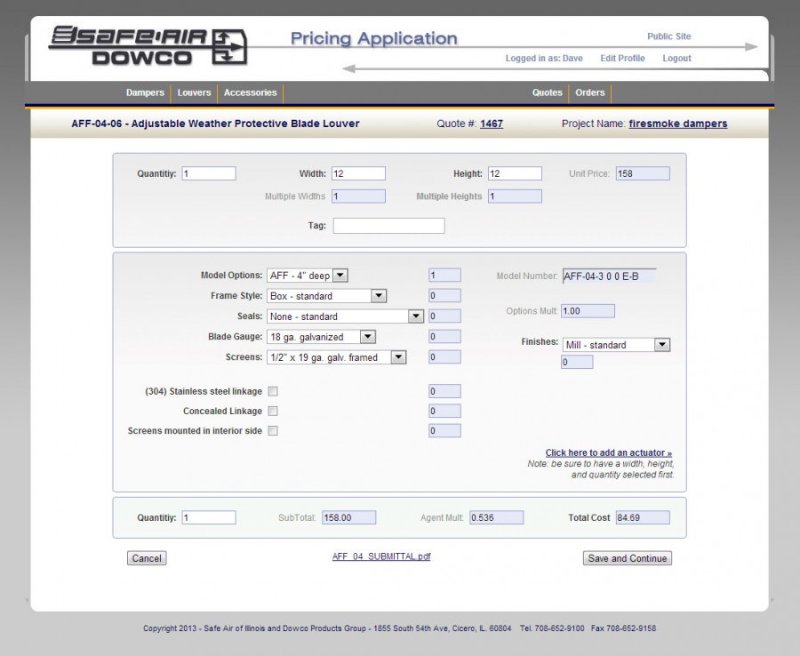Open the AFF_04_SUBMITTAL.pdf link
The image size is (800, 656).
click(381, 556)
